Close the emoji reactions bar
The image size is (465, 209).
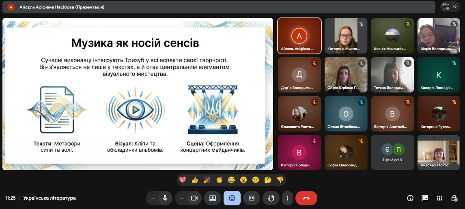[x=232, y=198]
